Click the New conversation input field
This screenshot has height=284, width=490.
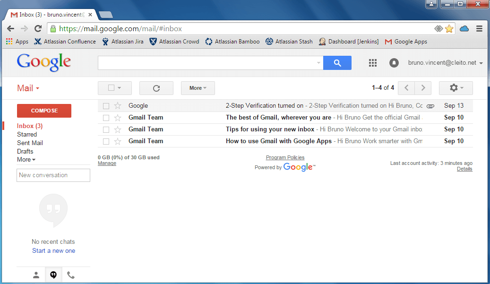pyautogui.click(x=53, y=175)
